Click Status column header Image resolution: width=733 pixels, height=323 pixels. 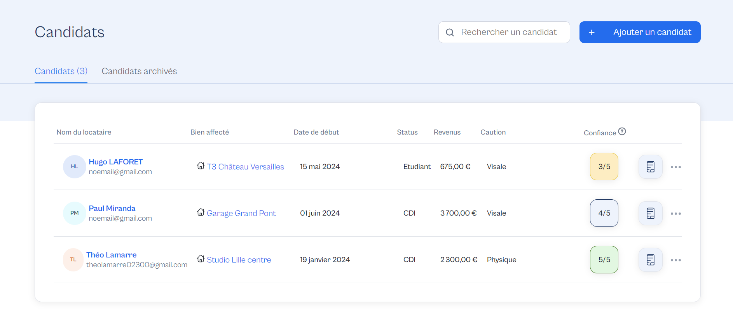click(x=407, y=132)
